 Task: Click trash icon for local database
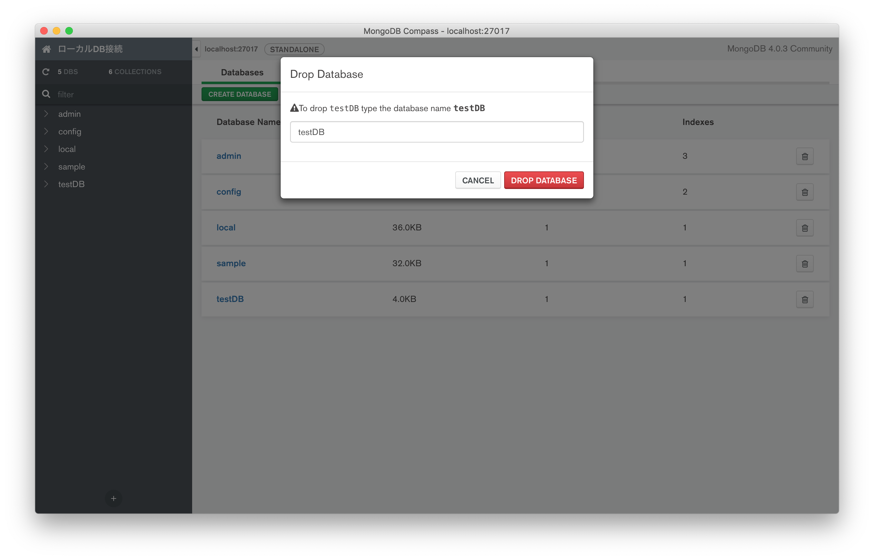pos(805,228)
